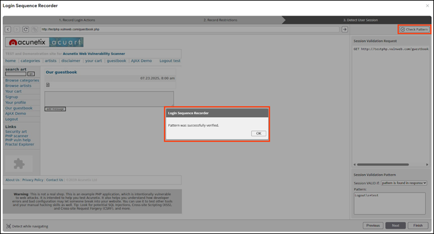Open the Session VALID if dropdown
The width and height of the screenshot is (434, 234).
[x=404, y=183]
